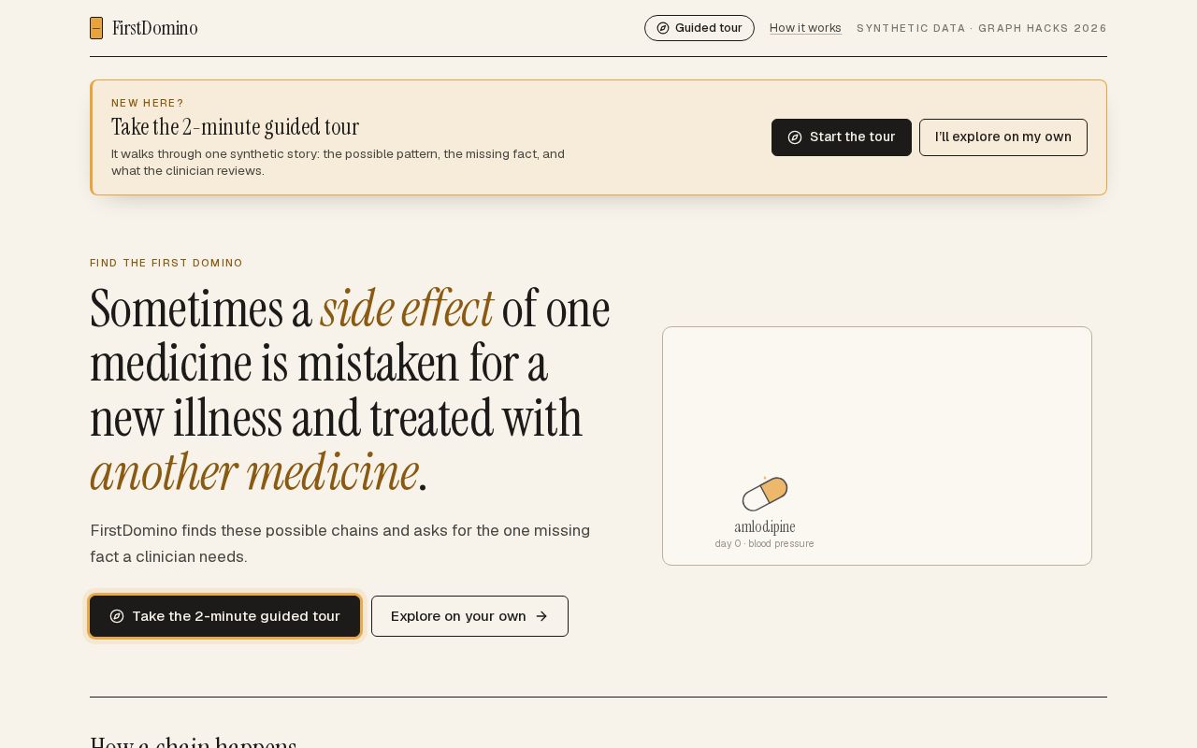
Task: Click the Take the 2-minute guided tour banner heading
Action: pyautogui.click(x=236, y=127)
